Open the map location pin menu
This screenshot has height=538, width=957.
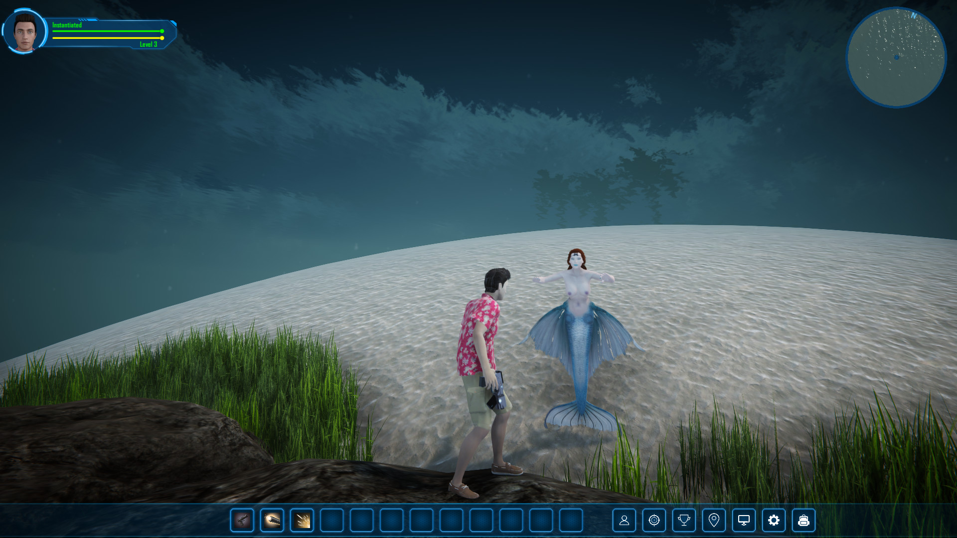tap(714, 521)
